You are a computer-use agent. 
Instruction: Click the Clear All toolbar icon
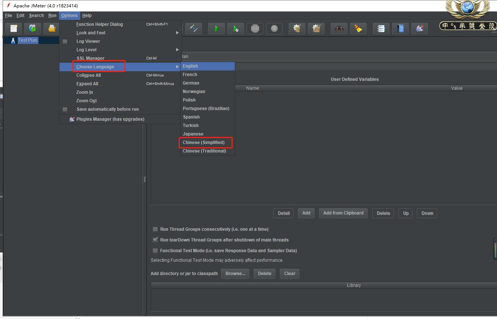click(x=316, y=28)
